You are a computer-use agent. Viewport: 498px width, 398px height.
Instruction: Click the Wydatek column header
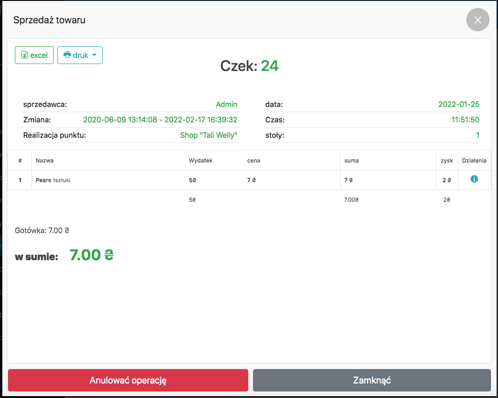pyautogui.click(x=201, y=160)
